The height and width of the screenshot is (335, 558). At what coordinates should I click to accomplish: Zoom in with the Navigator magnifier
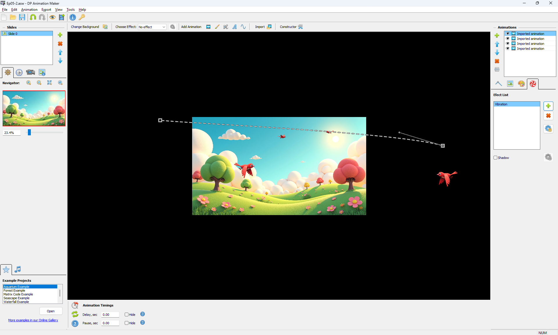(x=29, y=83)
